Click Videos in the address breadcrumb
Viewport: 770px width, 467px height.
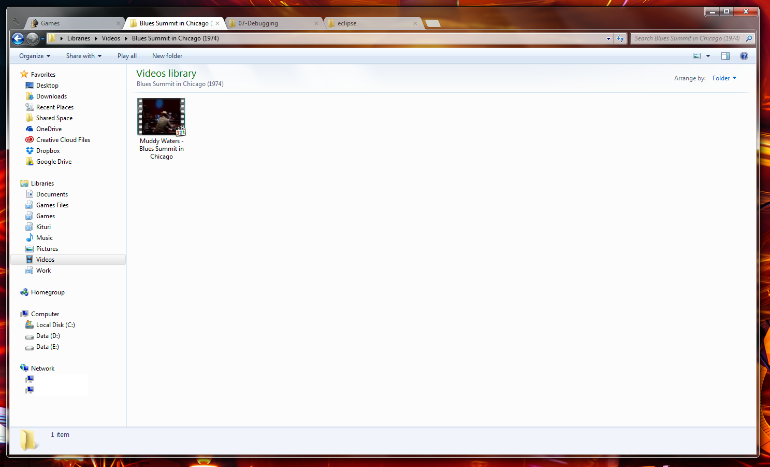point(111,38)
